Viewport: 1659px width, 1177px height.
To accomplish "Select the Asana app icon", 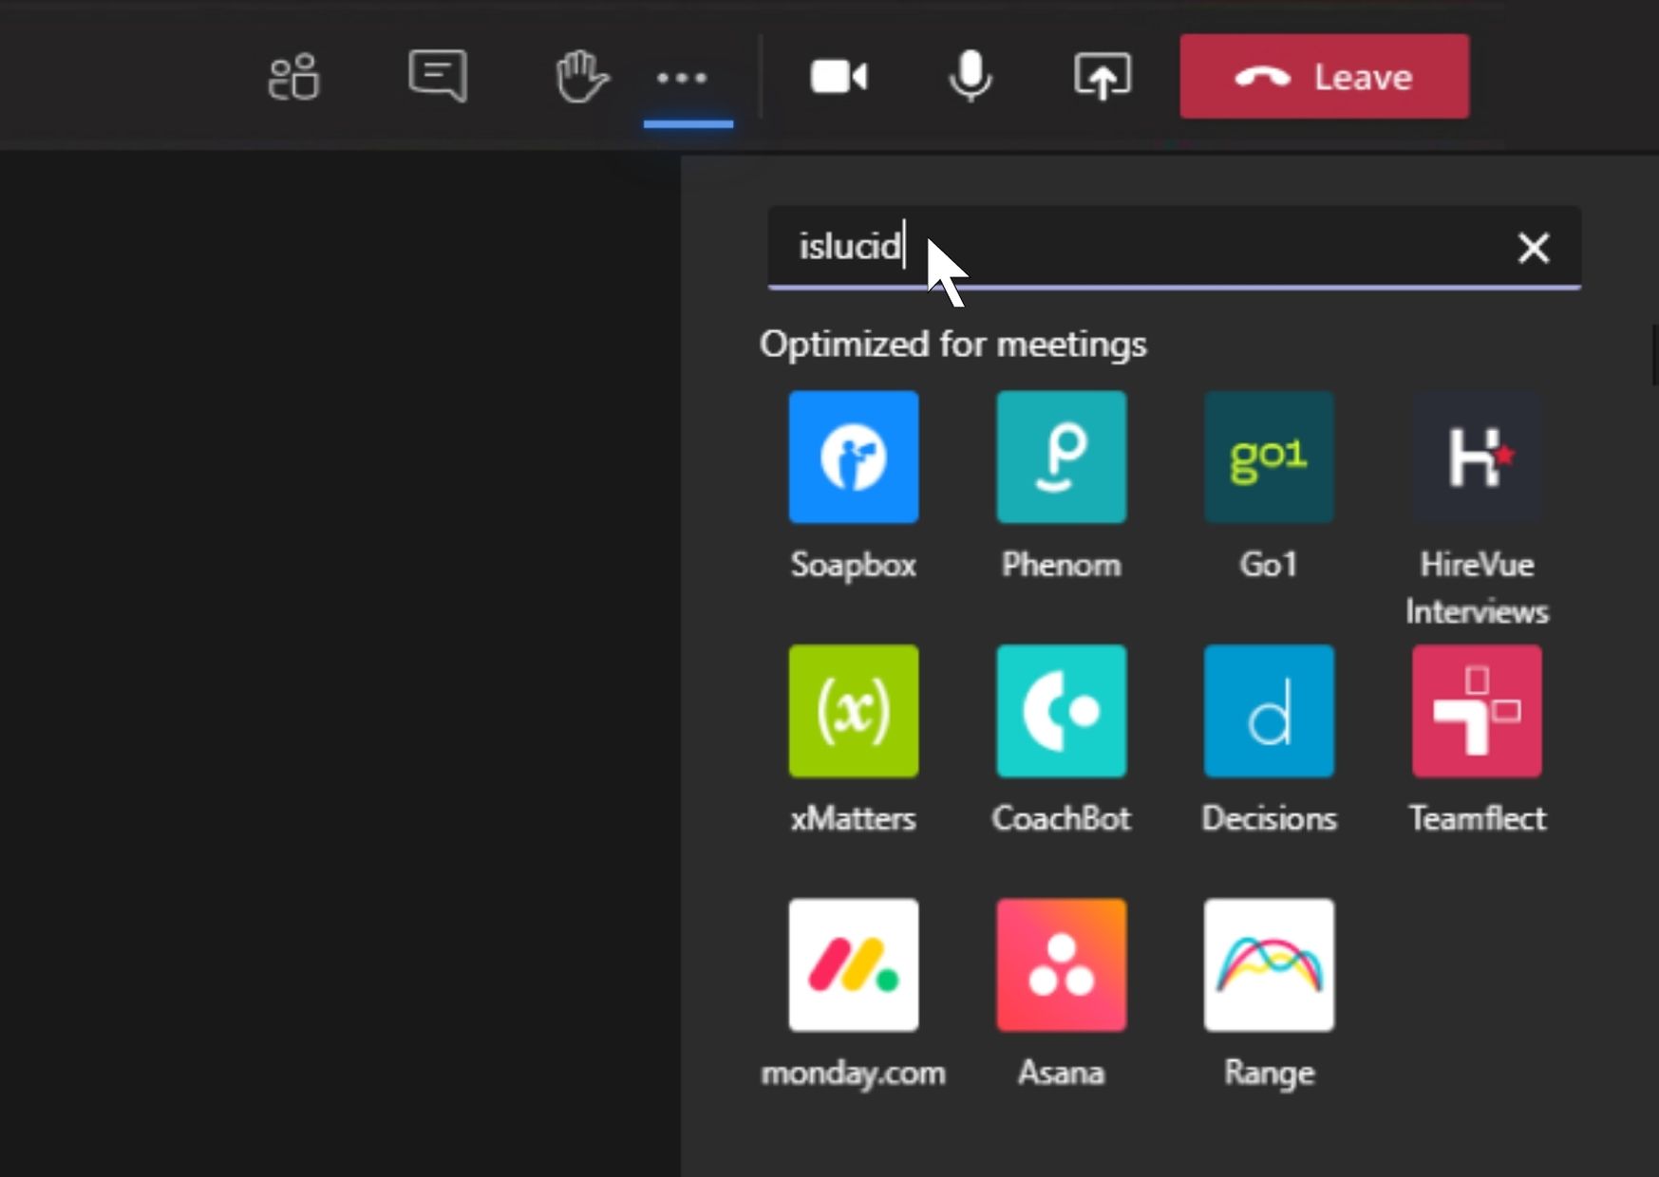I will [1062, 965].
